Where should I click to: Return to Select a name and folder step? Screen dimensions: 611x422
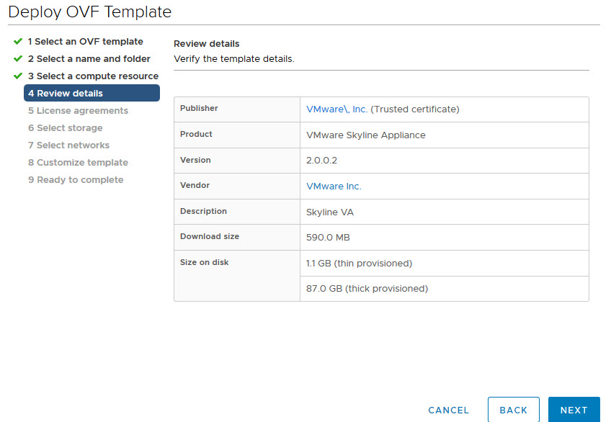[89, 59]
